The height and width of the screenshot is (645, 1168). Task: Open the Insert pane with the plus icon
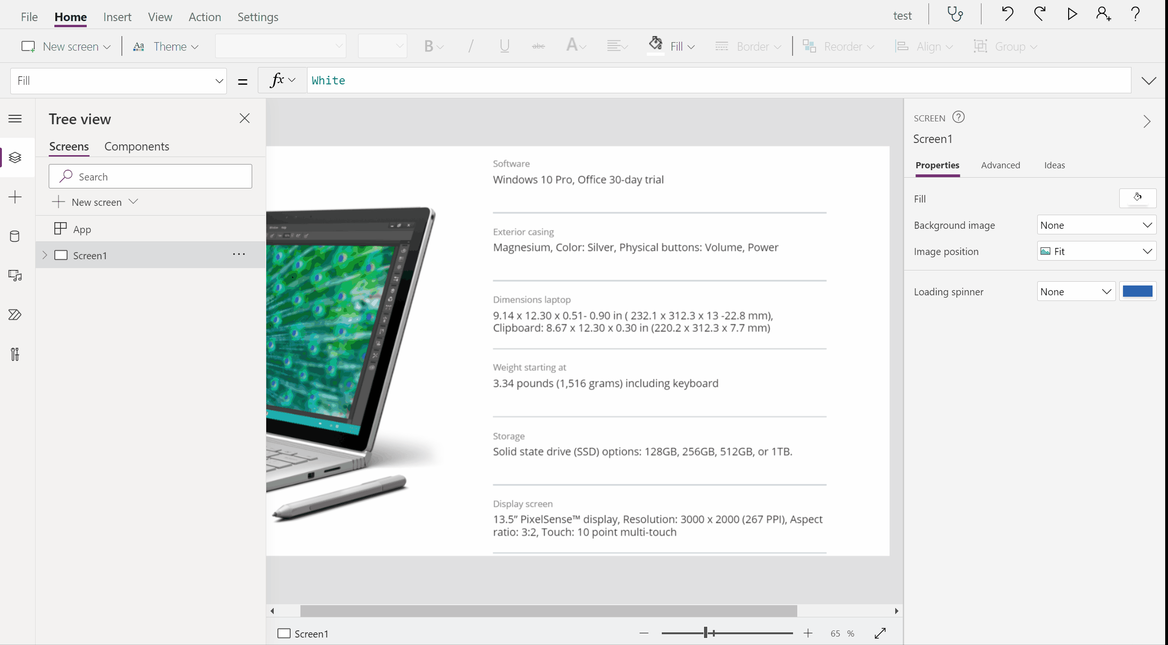[x=15, y=197]
